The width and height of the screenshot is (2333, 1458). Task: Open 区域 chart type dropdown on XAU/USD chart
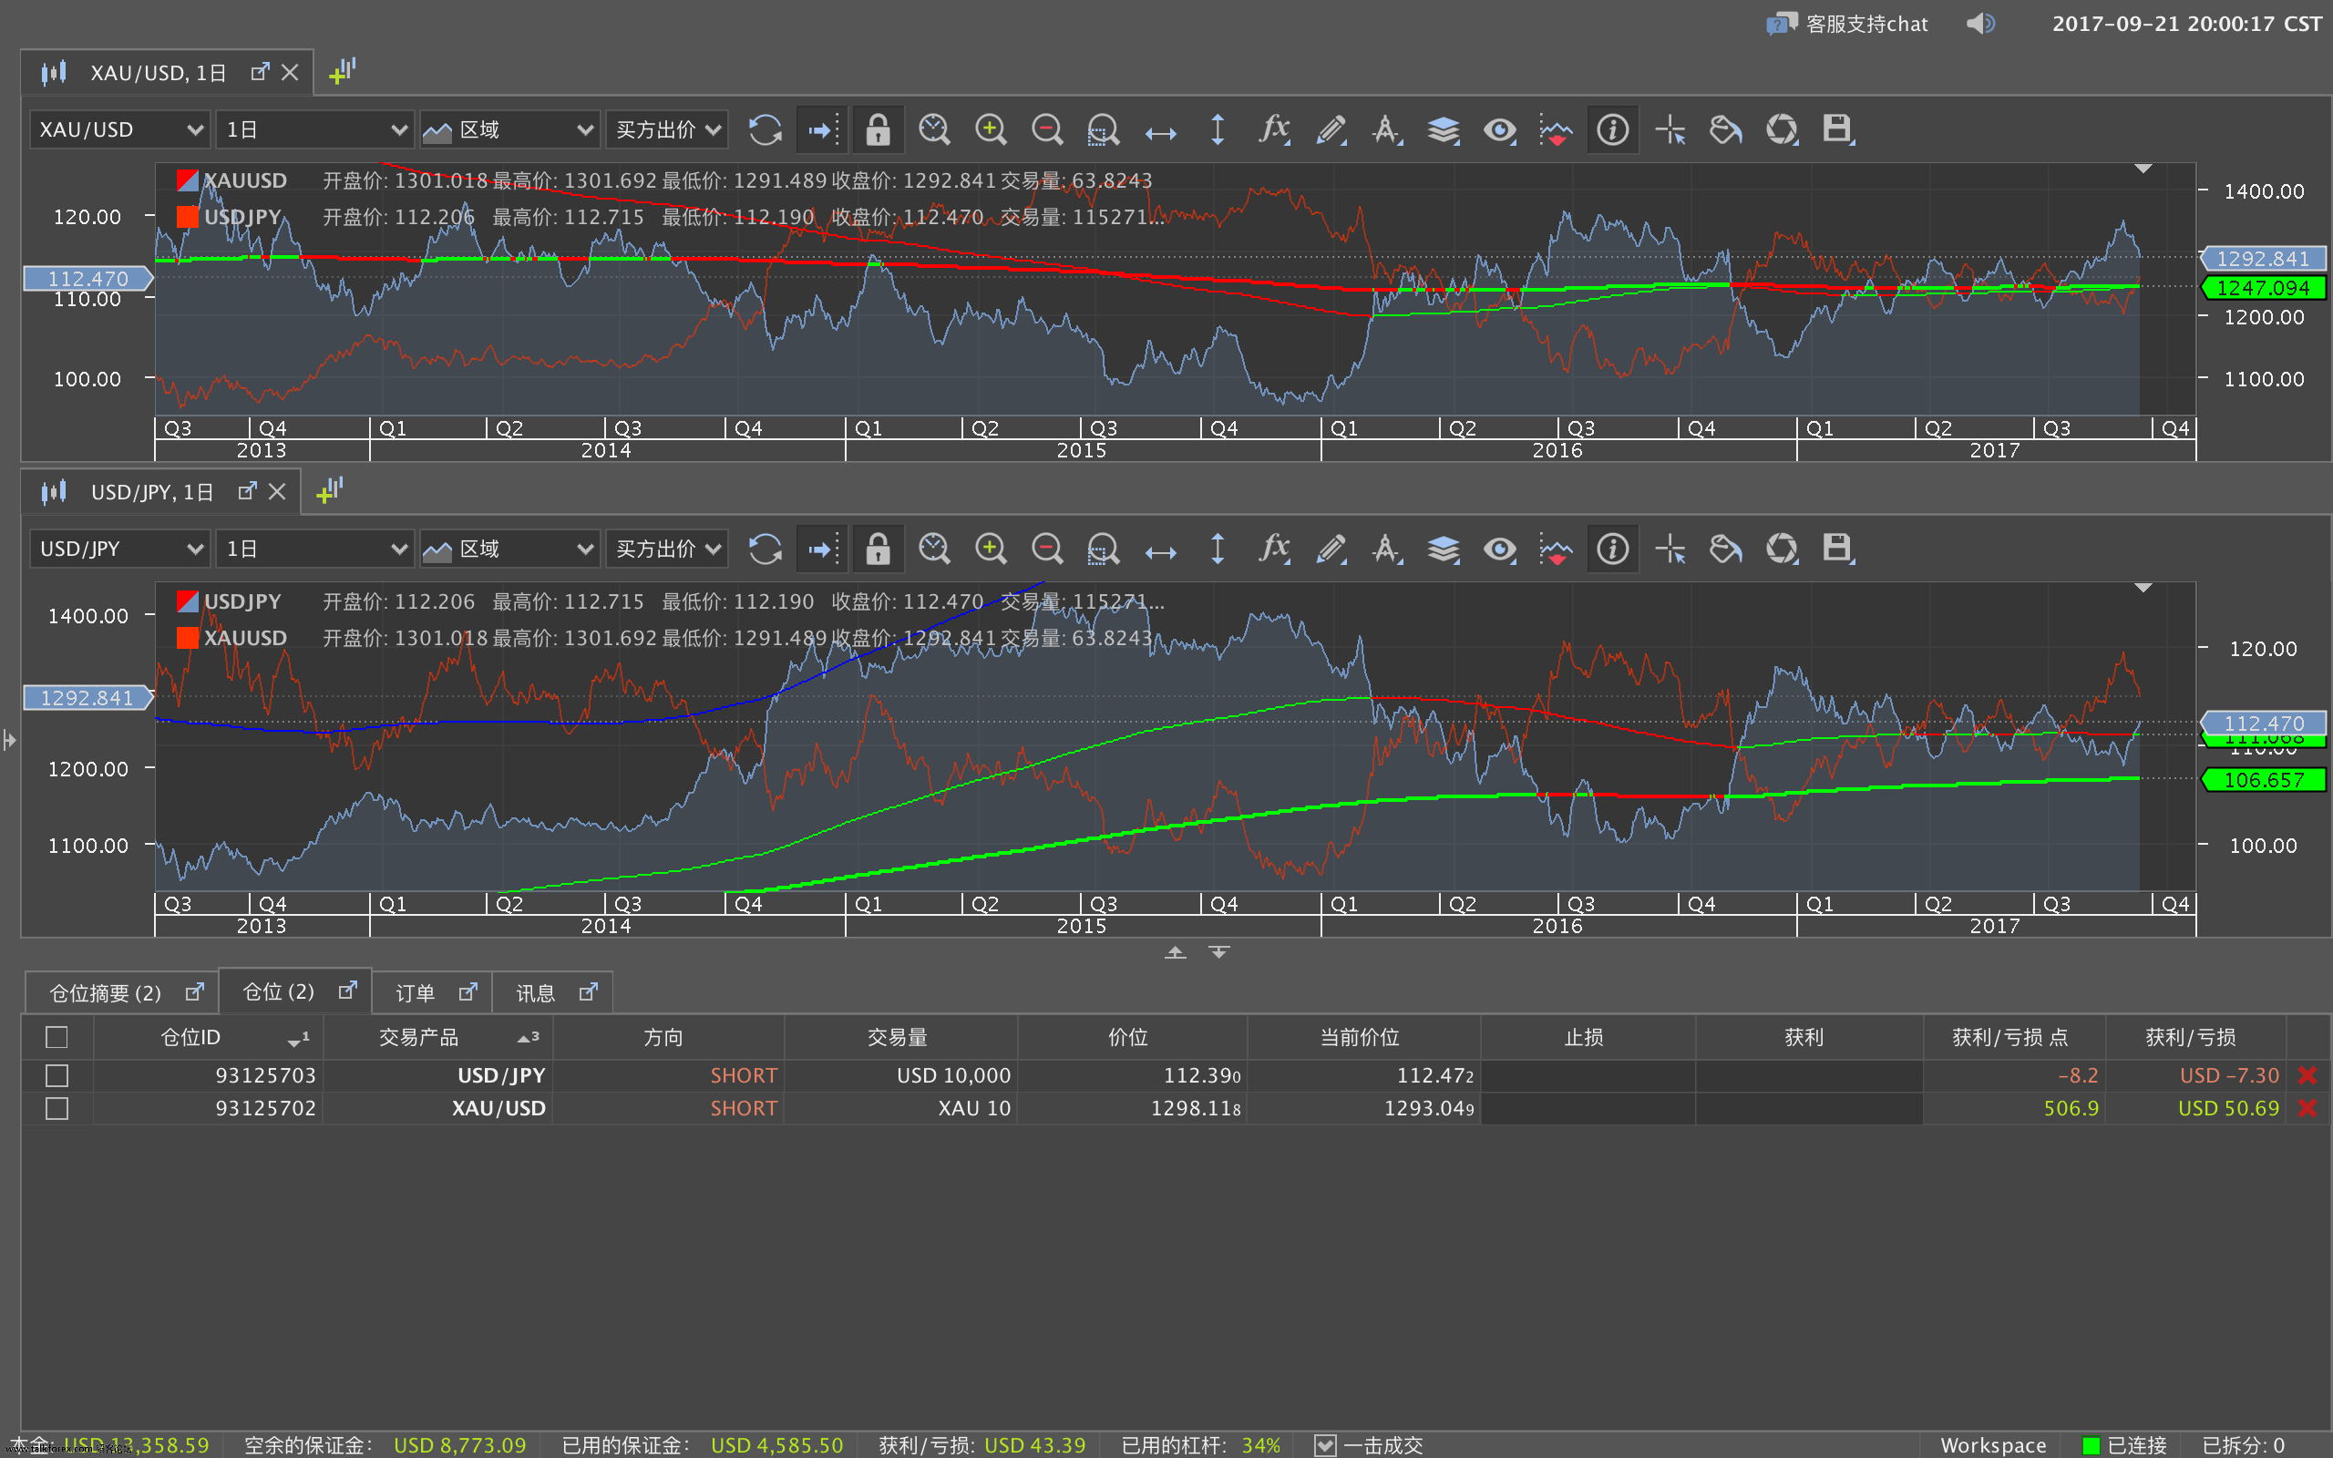pyautogui.click(x=510, y=129)
